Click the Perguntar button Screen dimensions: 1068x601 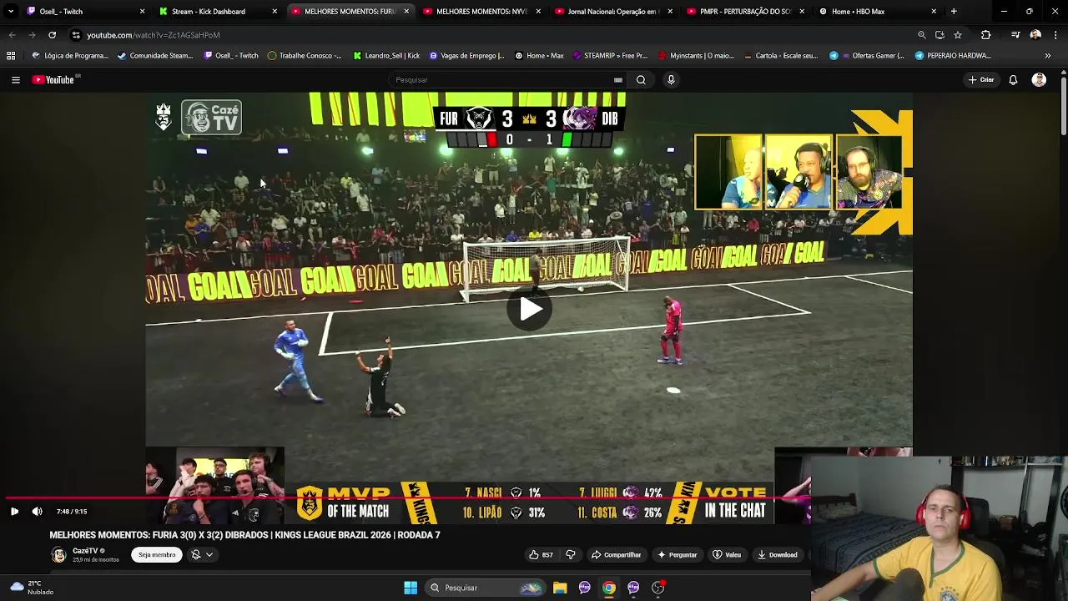click(677, 555)
